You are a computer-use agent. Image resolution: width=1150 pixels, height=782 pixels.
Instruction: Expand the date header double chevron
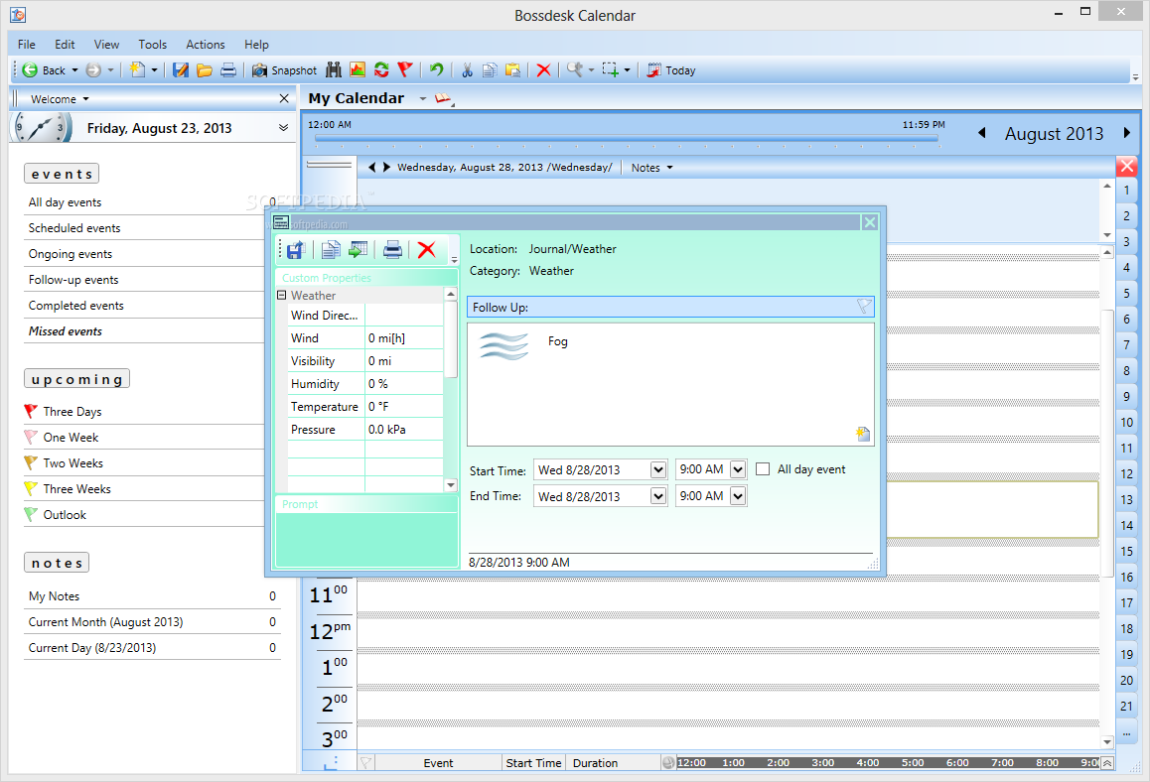click(283, 128)
